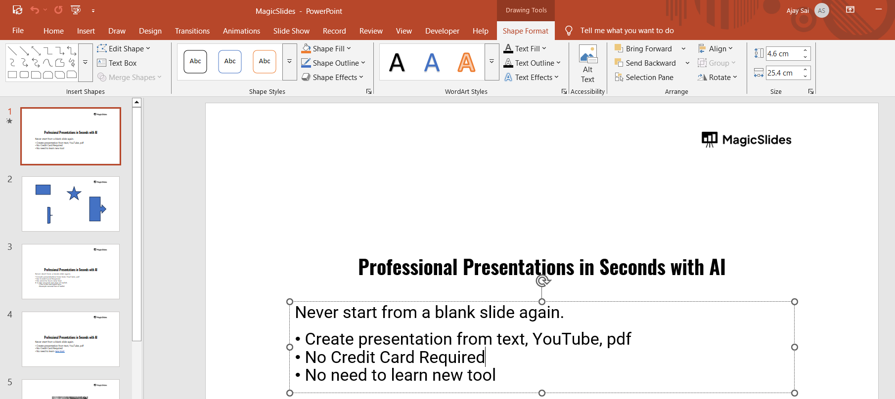Screen dimensions: 895x399
Task: Click the Alt Text button
Action: pos(588,64)
